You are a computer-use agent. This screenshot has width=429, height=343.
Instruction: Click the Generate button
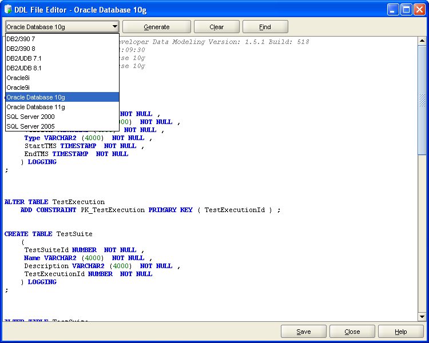pos(157,27)
